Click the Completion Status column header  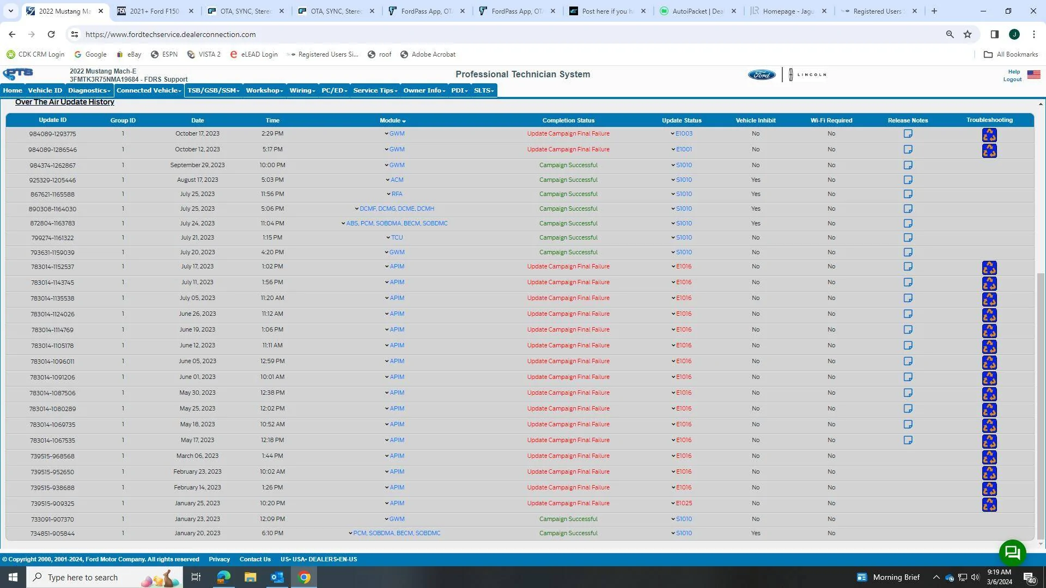568,121
